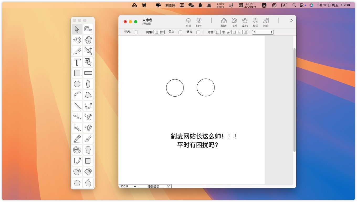Enable the 链接 link checkbox

point(198,32)
